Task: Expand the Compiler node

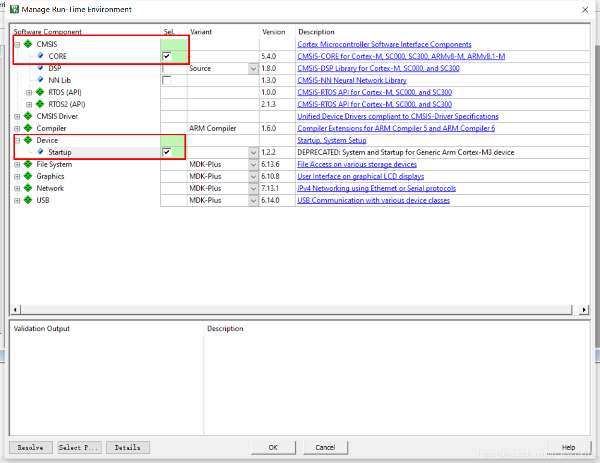Action: click(x=17, y=129)
